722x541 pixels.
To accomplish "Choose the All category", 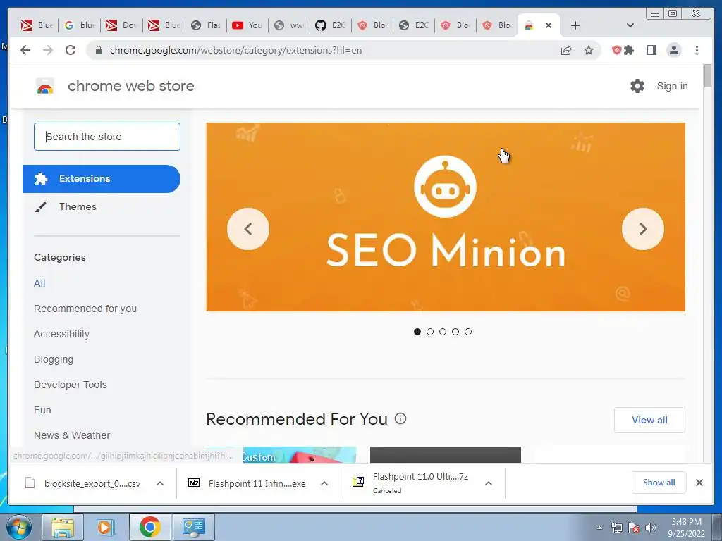I will 39,283.
